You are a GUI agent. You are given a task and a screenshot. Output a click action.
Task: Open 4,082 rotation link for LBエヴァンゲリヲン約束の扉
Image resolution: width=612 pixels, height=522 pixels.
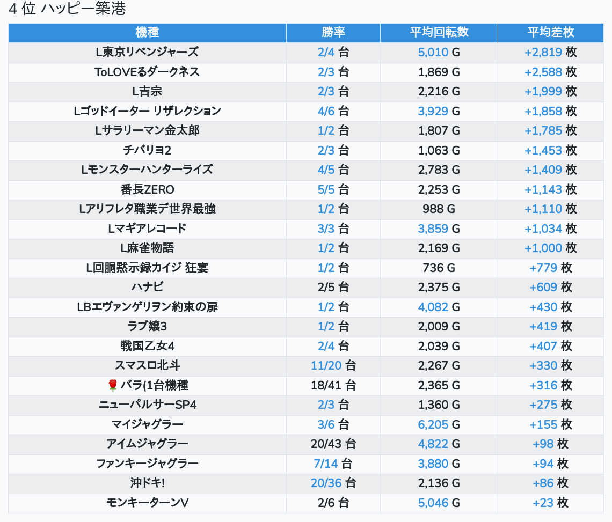[x=433, y=307]
